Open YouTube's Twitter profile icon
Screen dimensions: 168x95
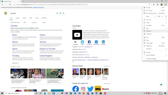point(82,42)
